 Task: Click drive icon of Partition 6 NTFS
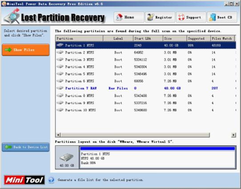pos(60,80)
